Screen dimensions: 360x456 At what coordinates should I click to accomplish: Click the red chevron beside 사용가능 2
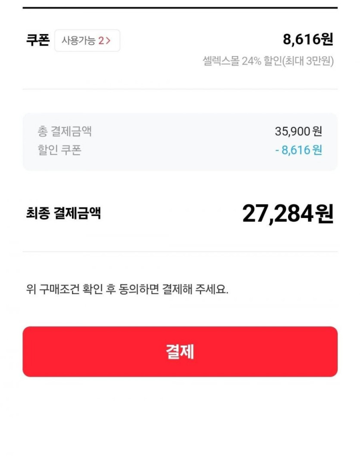point(108,41)
